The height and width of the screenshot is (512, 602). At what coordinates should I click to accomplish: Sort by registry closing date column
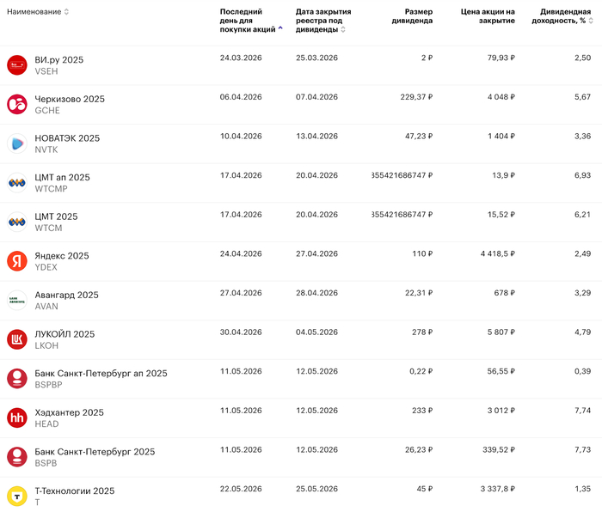point(320,21)
